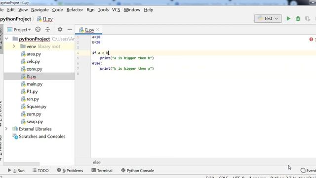Open the Run menu

coord(90,10)
